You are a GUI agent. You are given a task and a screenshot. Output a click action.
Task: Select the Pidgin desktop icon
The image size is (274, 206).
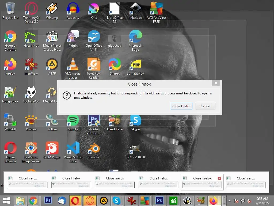click(73, 39)
